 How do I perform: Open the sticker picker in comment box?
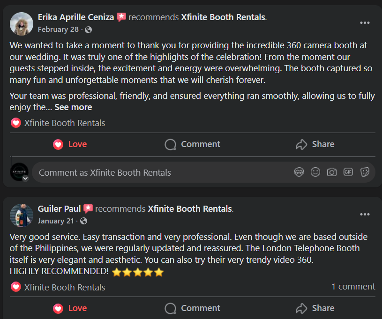pyautogui.click(x=365, y=172)
